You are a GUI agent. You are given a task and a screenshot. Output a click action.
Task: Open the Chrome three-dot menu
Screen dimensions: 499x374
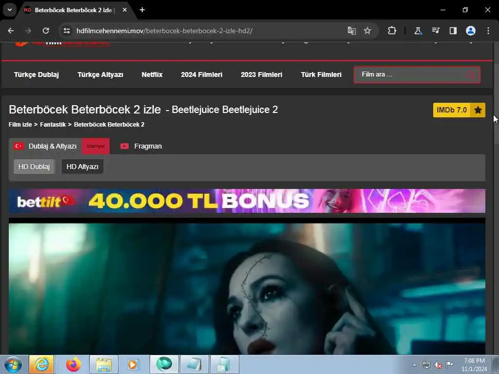(488, 31)
